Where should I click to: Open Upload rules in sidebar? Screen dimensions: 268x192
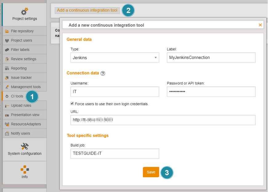point(21,106)
